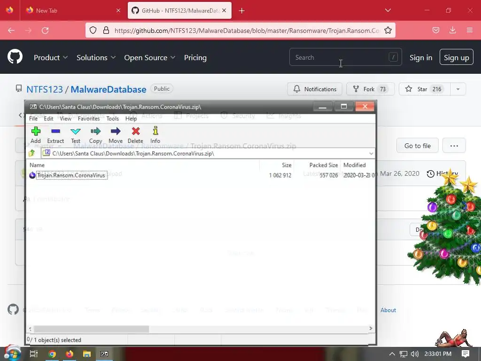
Task: Open the Tools menu in 7-Zip
Action: click(113, 118)
